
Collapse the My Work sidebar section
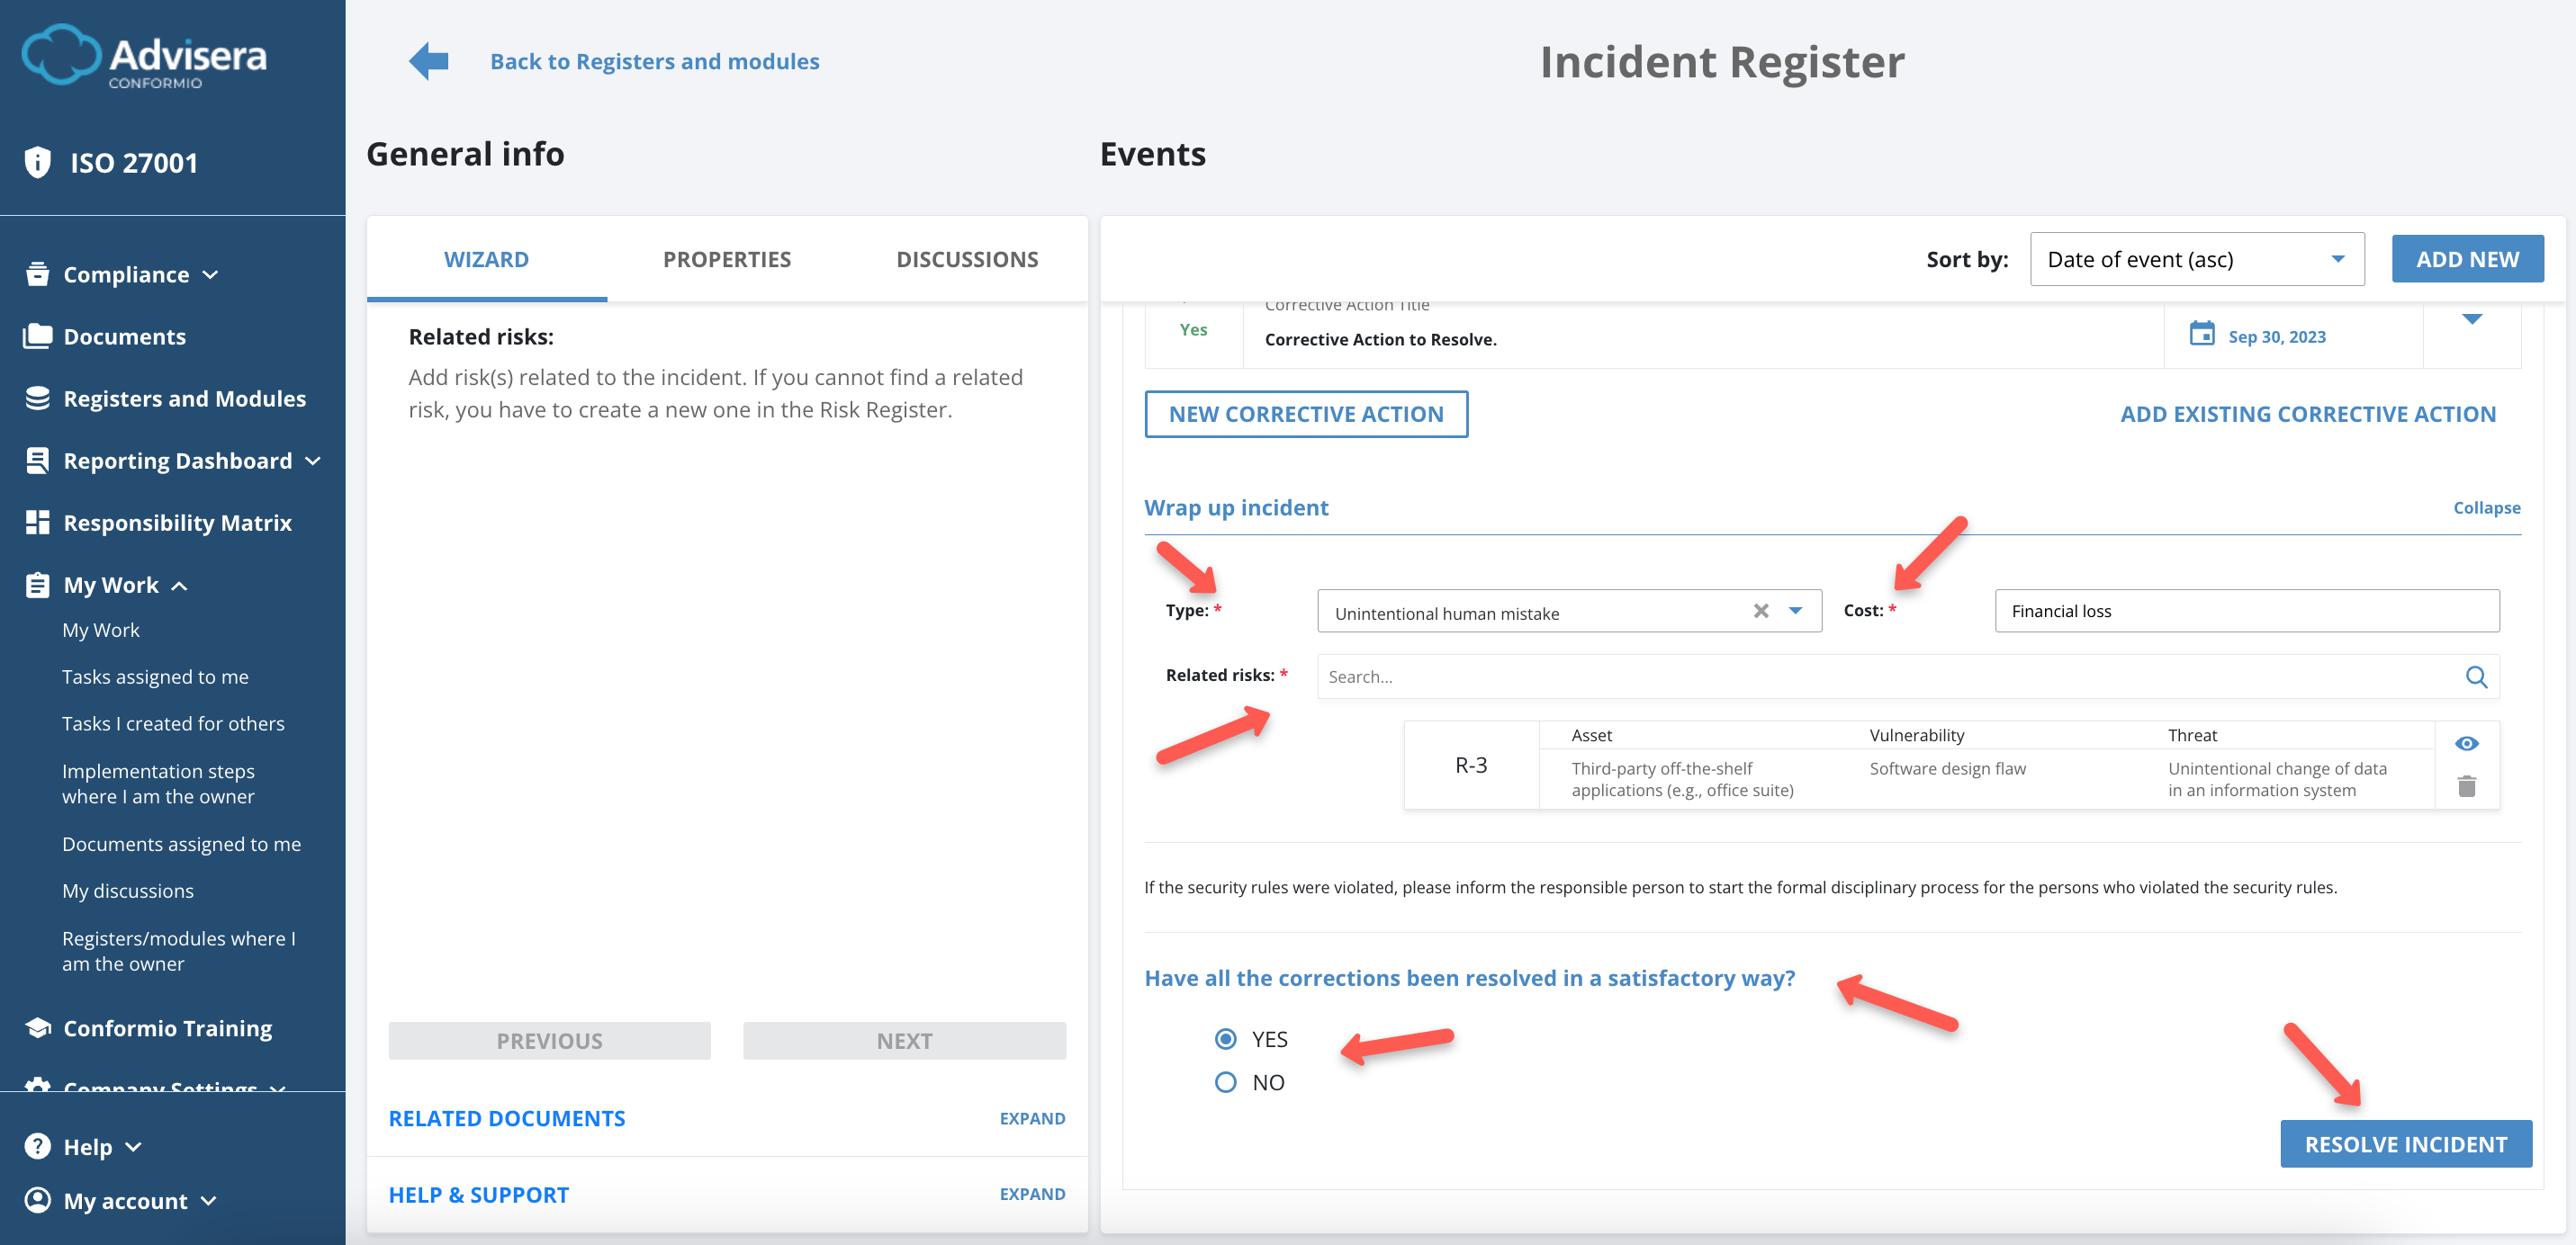tap(181, 585)
